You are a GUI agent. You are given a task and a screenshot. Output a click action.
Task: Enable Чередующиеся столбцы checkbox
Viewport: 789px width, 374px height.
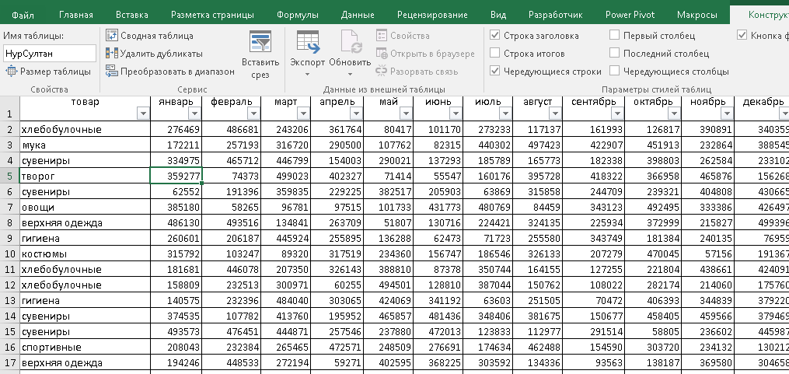(614, 72)
